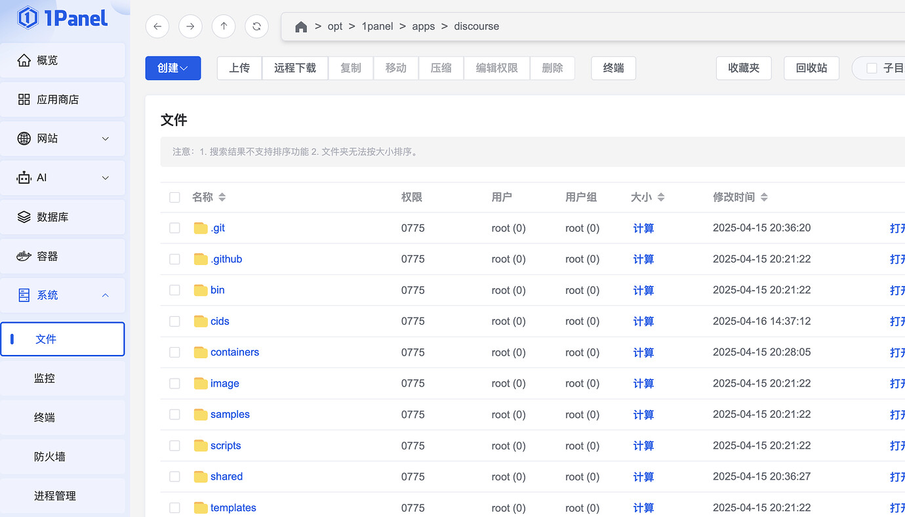Click the home icon in path bar
This screenshot has width=905, height=517.
(x=301, y=27)
